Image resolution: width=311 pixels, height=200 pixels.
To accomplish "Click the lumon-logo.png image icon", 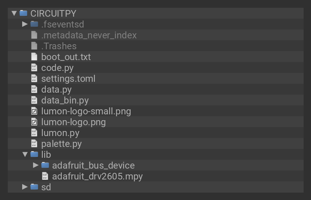I will coord(34,122).
